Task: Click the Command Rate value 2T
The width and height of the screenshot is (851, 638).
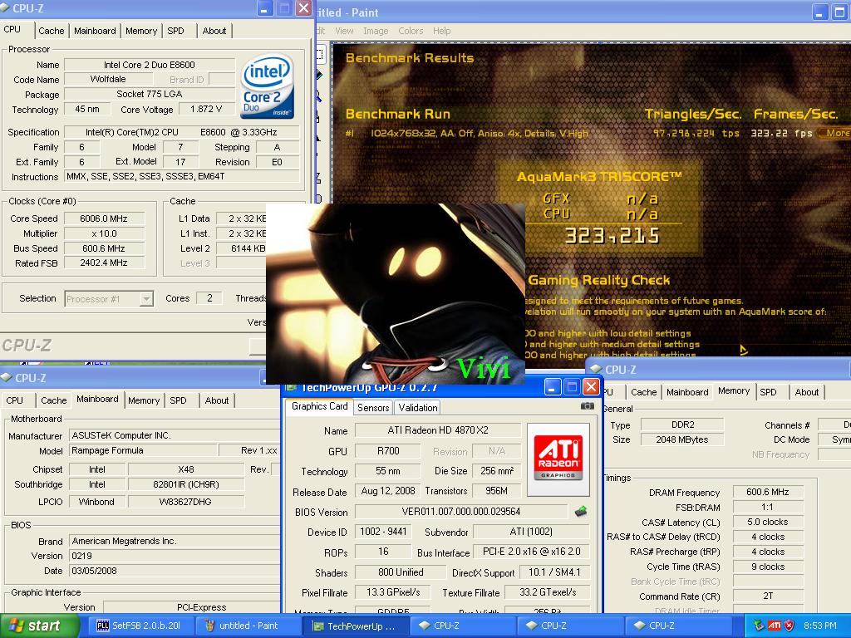Action: tap(767, 596)
